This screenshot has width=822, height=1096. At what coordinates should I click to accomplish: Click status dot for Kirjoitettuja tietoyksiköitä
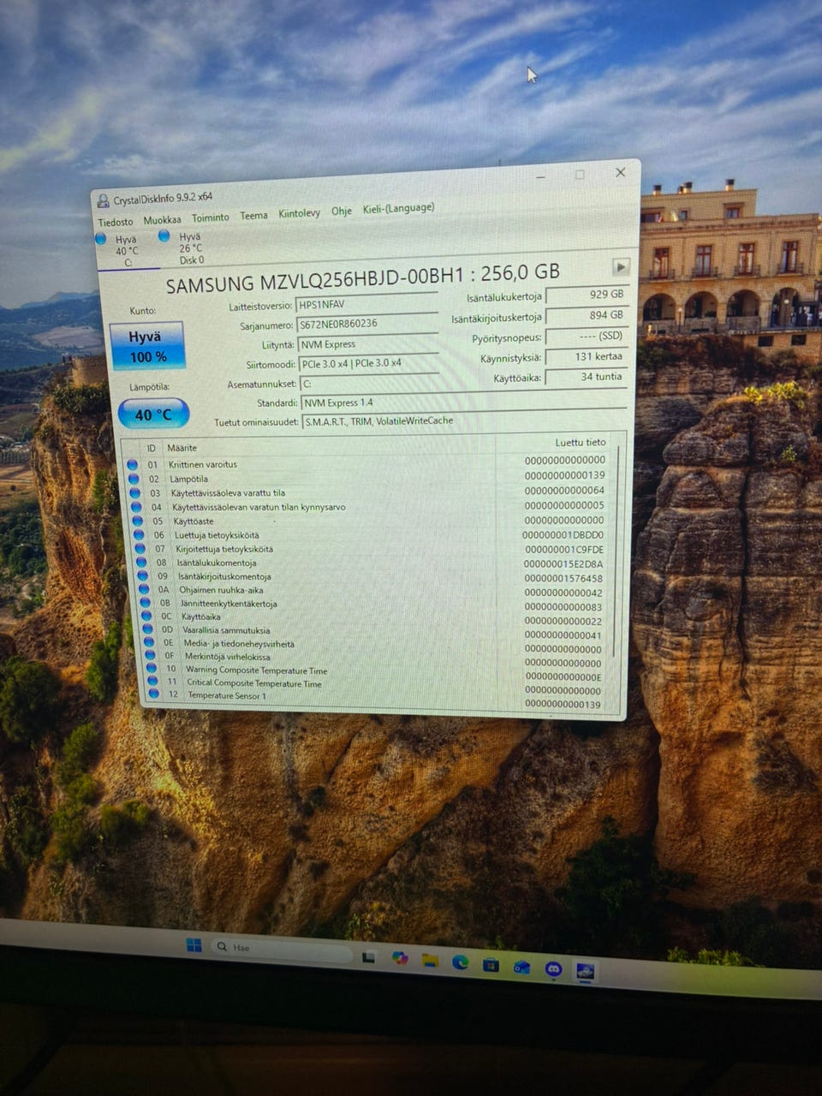pos(140,549)
